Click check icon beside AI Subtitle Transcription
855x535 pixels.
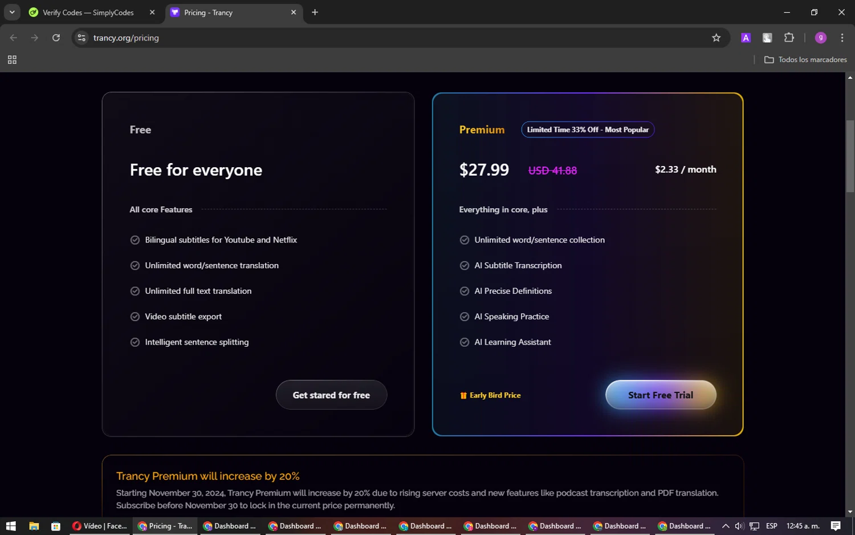pos(465,266)
